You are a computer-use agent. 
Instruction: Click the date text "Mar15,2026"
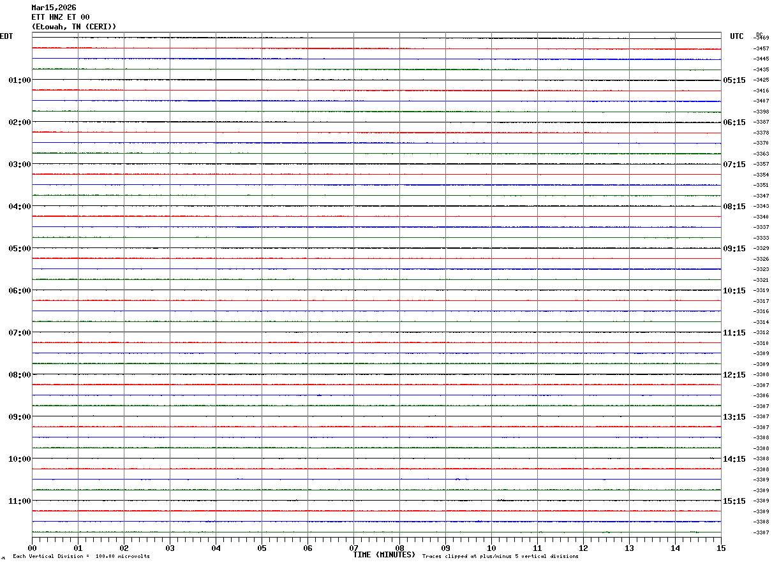pos(54,8)
